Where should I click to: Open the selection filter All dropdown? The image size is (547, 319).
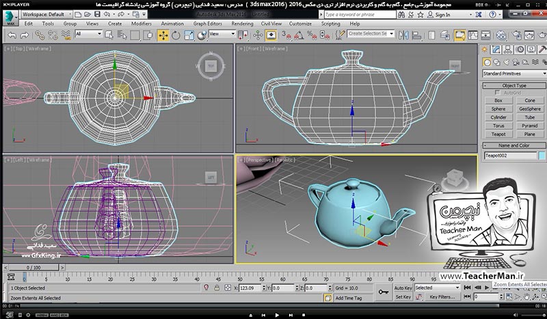pyautogui.click(x=89, y=34)
